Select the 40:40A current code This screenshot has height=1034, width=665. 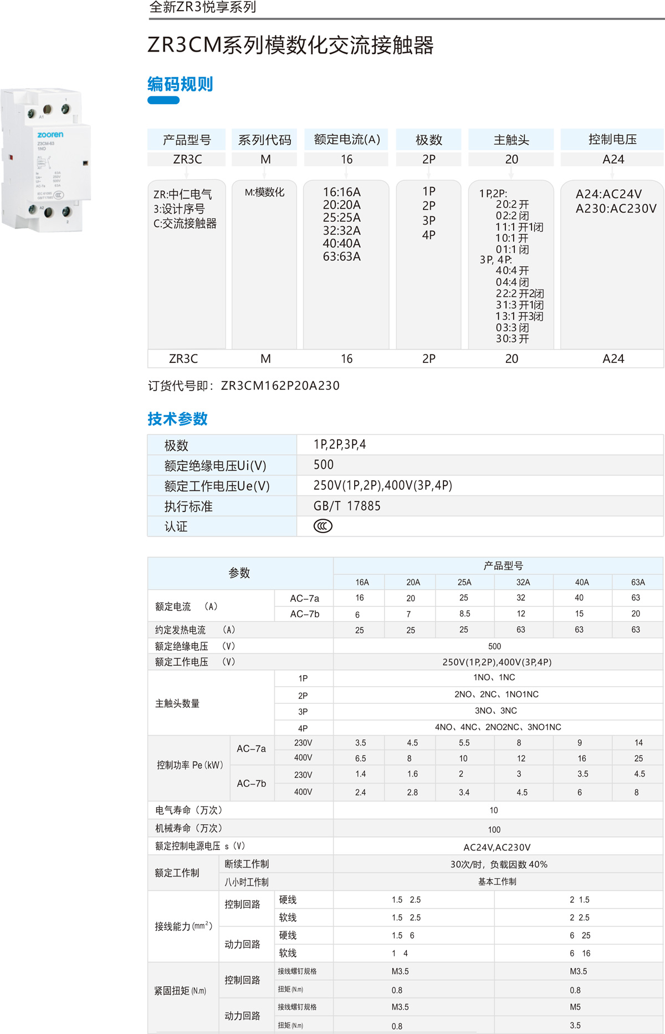(x=342, y=243)
